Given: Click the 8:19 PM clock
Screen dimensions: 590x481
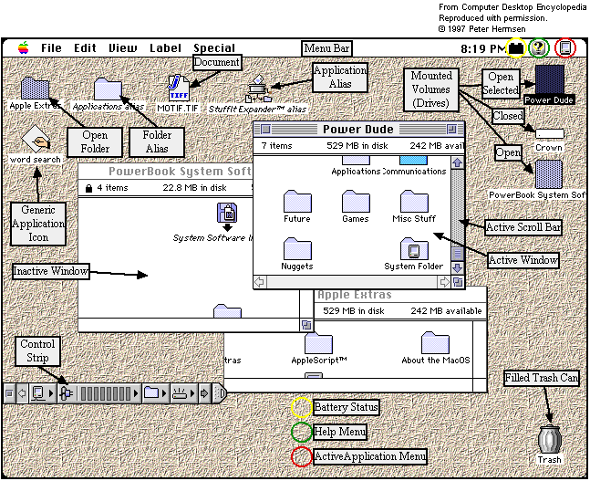Looking at the screenshot, I should 483,49.
